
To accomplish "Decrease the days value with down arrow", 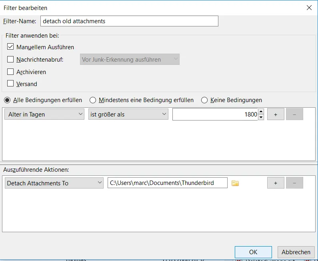I will (261, 117).
